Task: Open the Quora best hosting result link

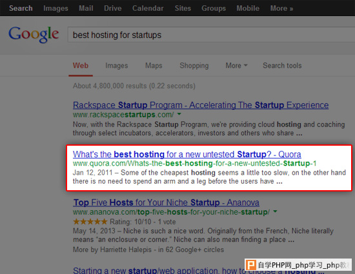Action: click(187, 154)
